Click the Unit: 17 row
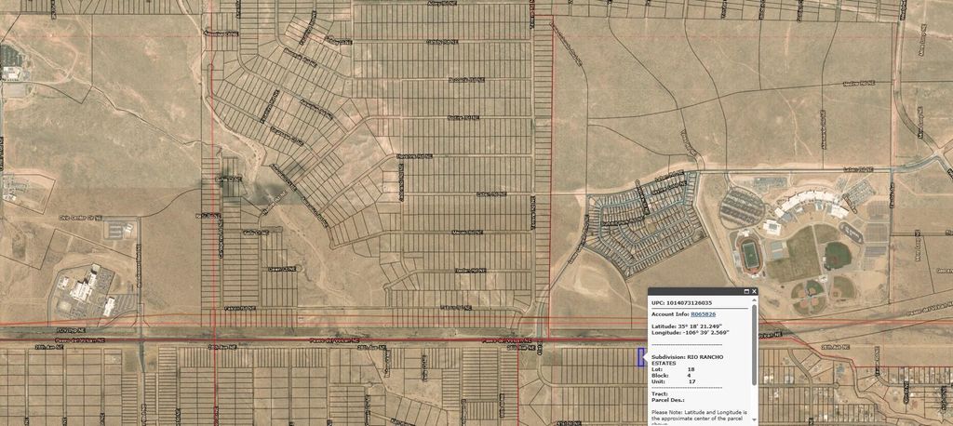Viewport: 953px width, 426px height. point(674,381)
